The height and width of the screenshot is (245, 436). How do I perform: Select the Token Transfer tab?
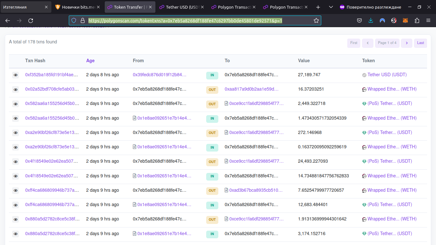pyautogui.click(x=130, y=7)
